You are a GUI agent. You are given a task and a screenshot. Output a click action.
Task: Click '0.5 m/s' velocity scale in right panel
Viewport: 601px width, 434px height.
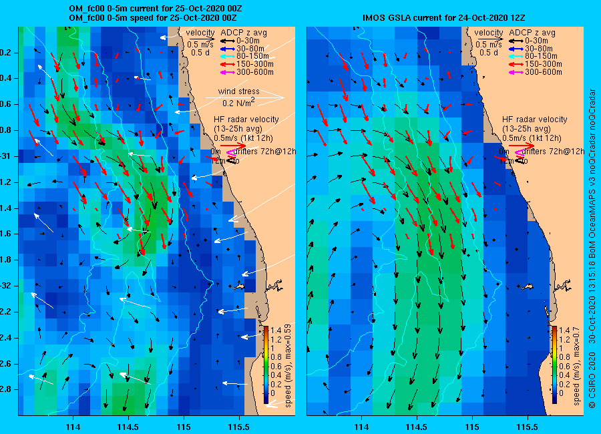[x=489, y=45]
